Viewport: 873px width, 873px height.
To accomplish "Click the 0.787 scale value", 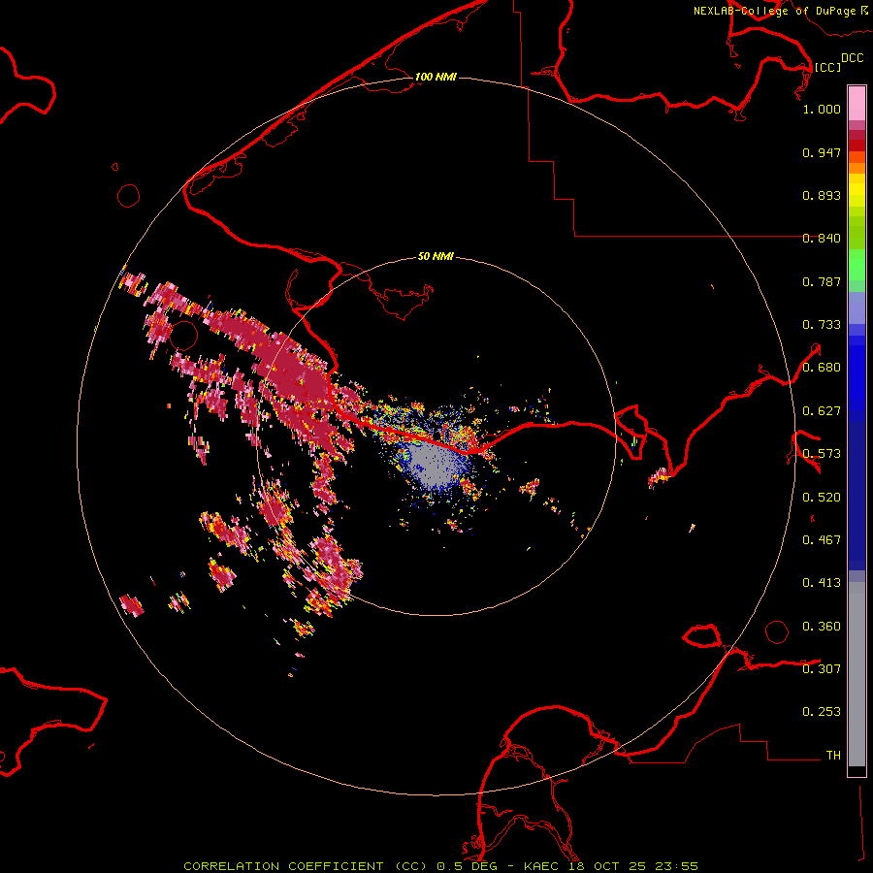I will pos(822,281).
